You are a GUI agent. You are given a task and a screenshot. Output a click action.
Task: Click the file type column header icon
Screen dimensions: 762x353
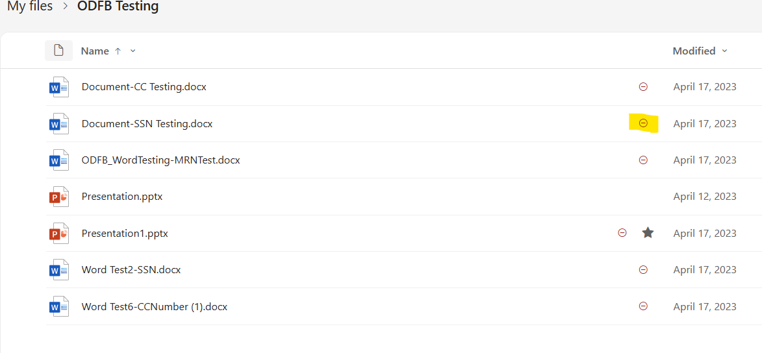click(x=58, y=51)
